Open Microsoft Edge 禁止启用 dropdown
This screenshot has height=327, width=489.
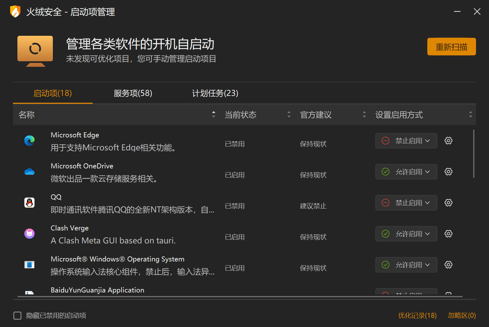coord(406,141)
